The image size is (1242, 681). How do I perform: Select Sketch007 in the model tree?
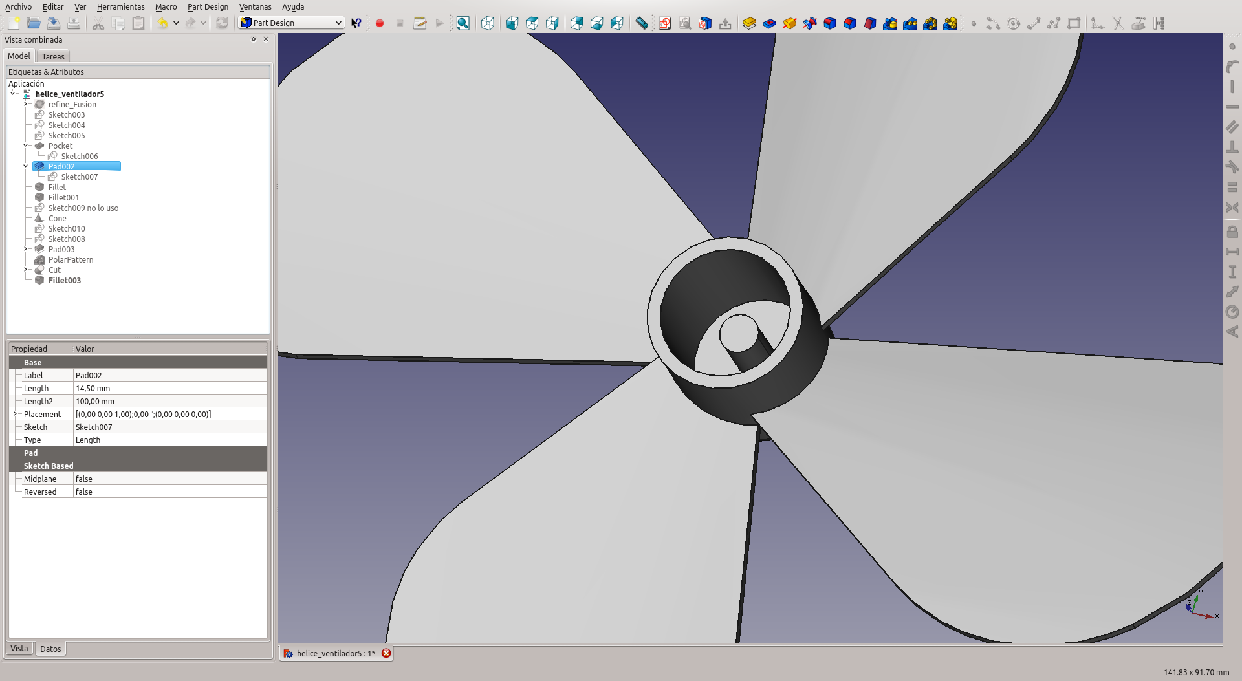79,177
